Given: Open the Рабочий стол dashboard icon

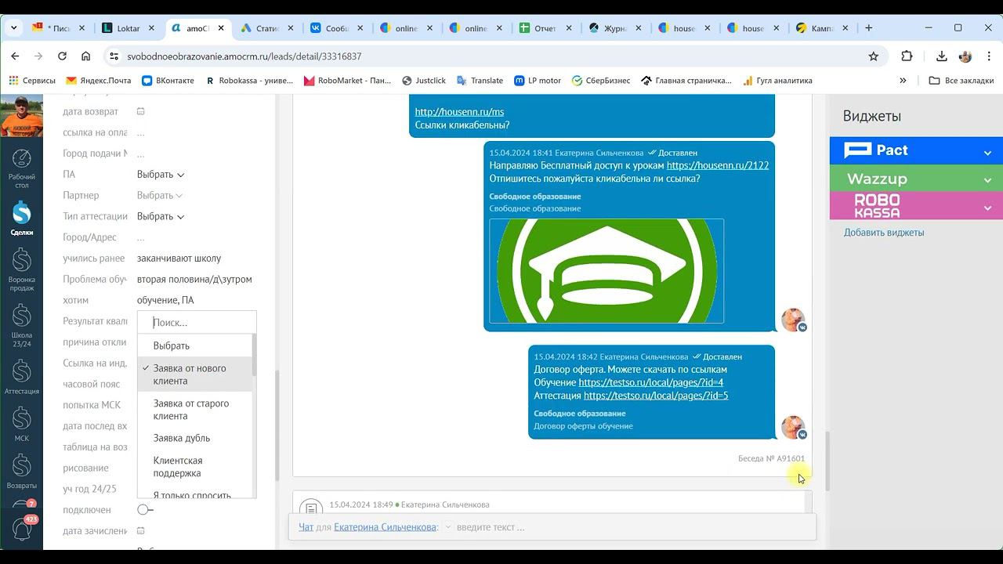Looking at the screenshot, I should [x=21, y=168].
